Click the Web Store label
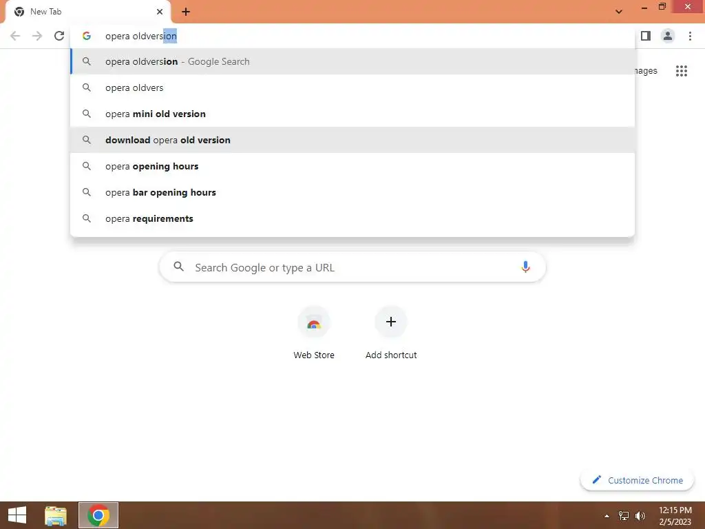The height and width of the screenshot is (529, 705). pyautogui.click(x=314, y=355)
